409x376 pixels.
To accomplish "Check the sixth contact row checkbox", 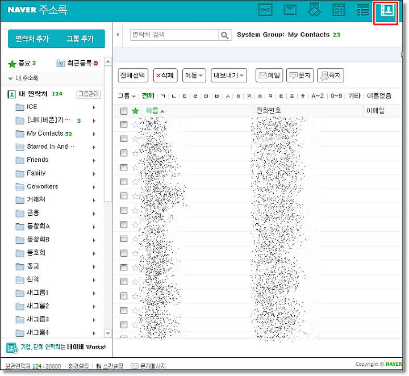I will 124,196.
